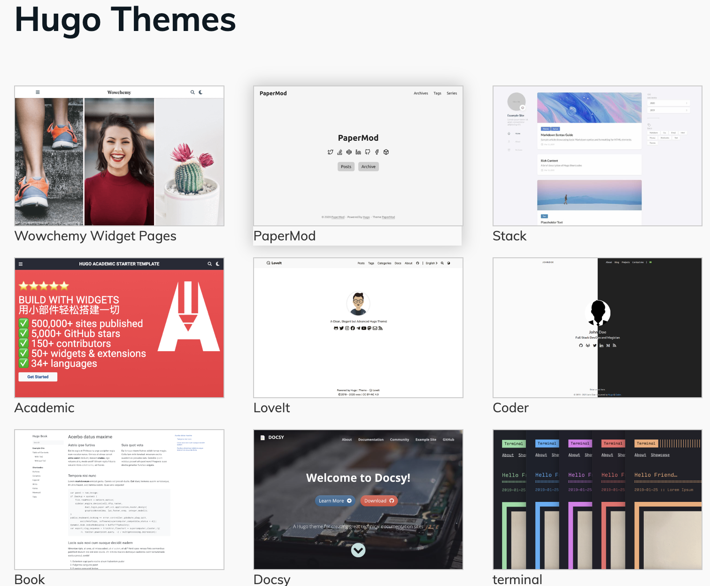Click the Wowchemy Widget Pages title link
This screenshot has width=710, height=586.
95,236
